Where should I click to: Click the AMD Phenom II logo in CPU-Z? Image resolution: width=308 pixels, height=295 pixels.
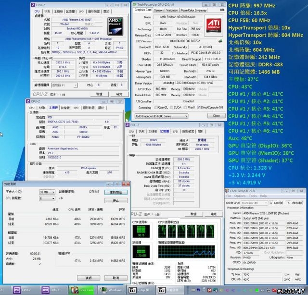(115, 26)
